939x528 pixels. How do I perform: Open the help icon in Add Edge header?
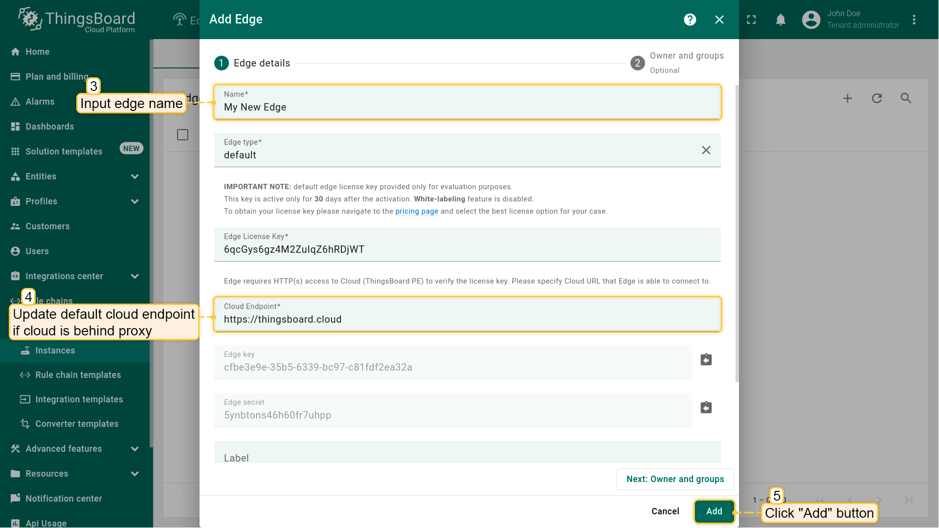pos(690,20)
